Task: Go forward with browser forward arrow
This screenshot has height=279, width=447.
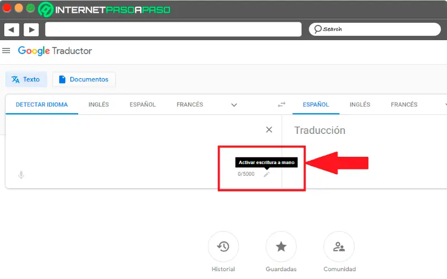Action: [x=31, y=30]
